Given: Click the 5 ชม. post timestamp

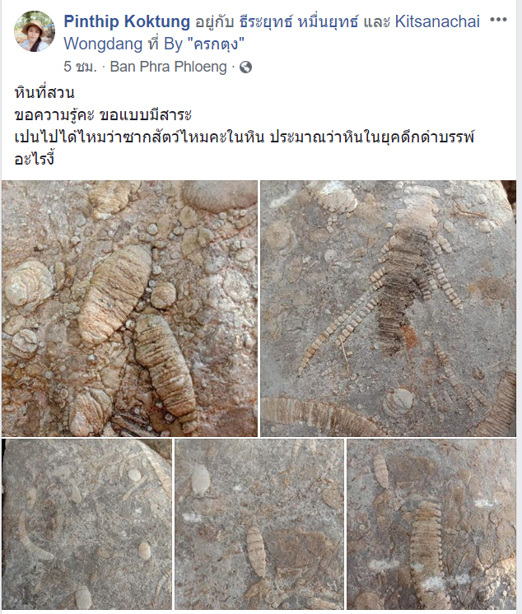Looking at the screenshot, I should coord(80,67).
